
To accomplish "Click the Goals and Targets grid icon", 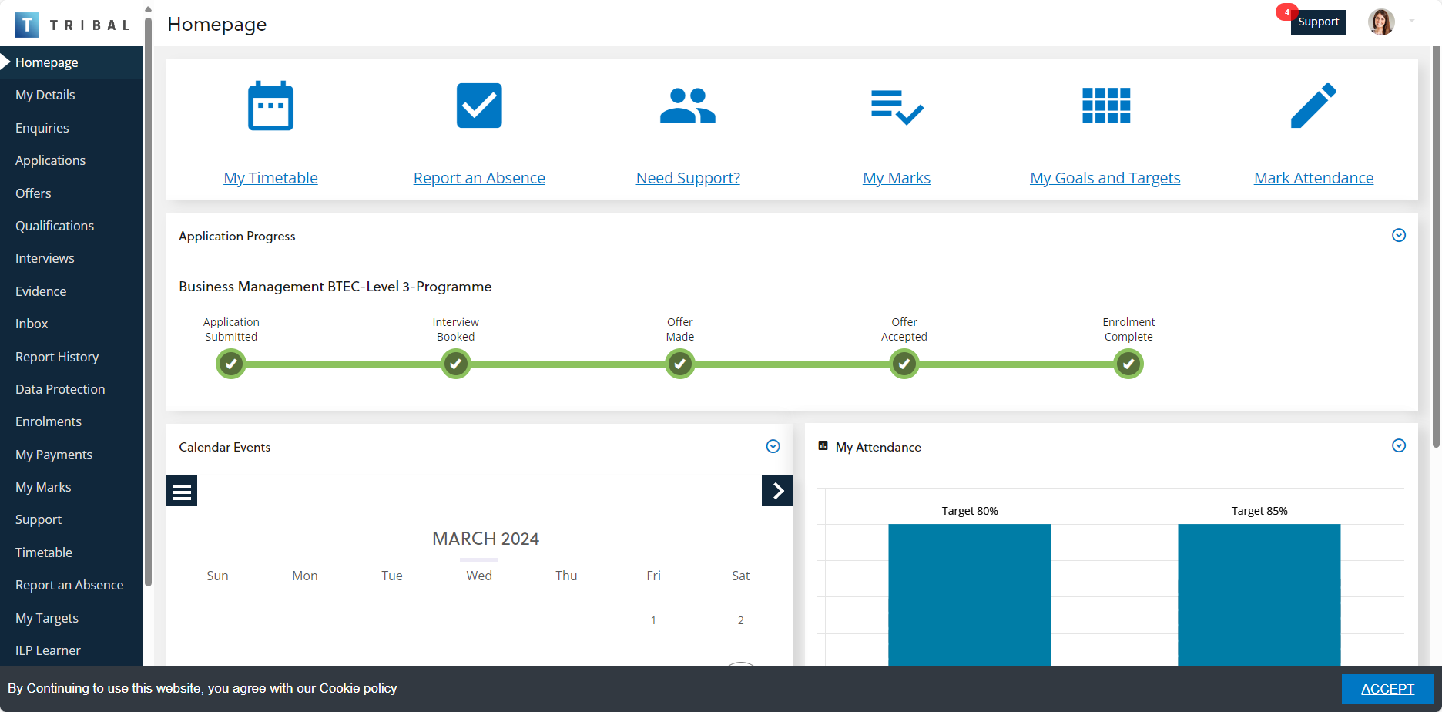I will (1106, 106).
